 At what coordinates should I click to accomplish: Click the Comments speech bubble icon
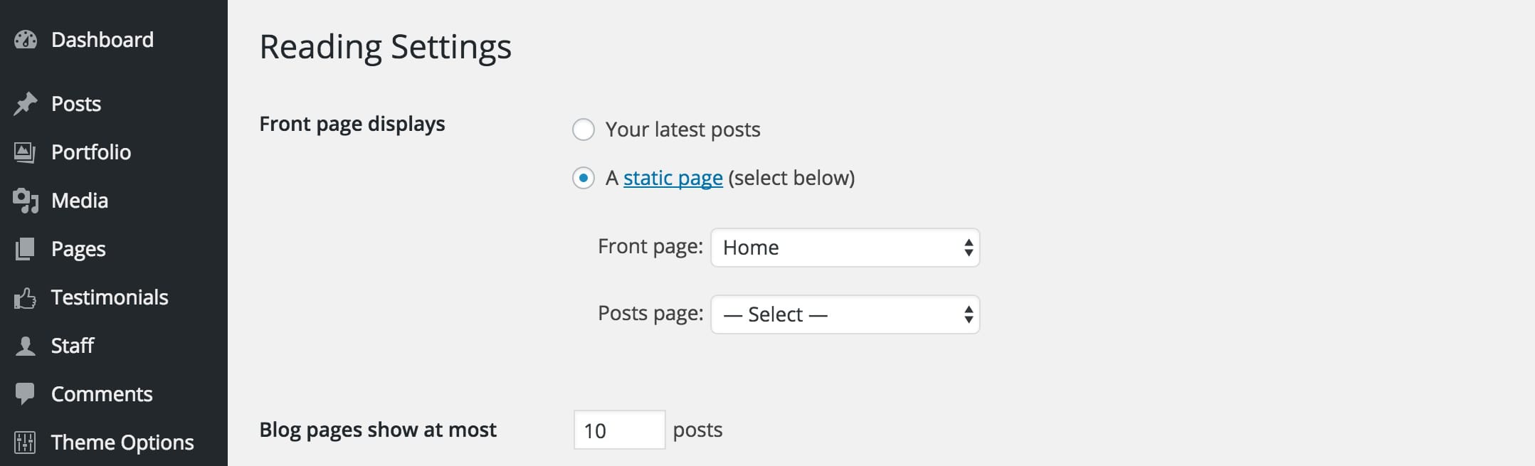point(25,393)
